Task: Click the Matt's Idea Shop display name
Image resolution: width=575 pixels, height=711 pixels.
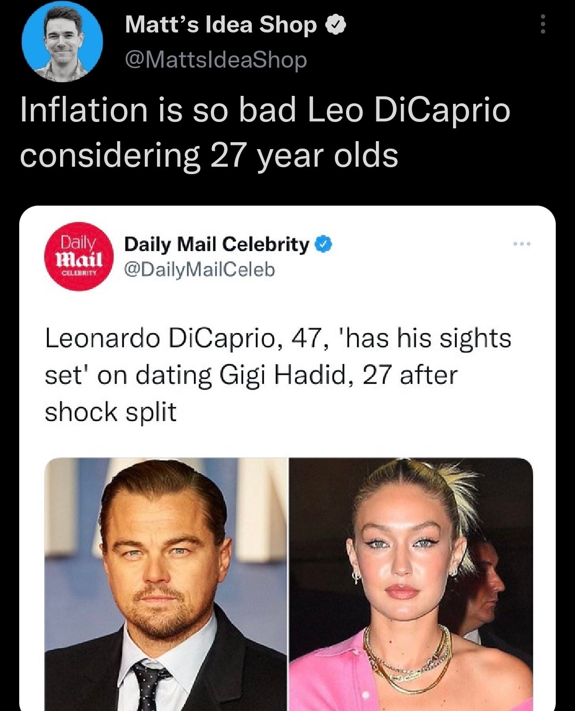Action: pyautogui.click(x=220, y=25)
